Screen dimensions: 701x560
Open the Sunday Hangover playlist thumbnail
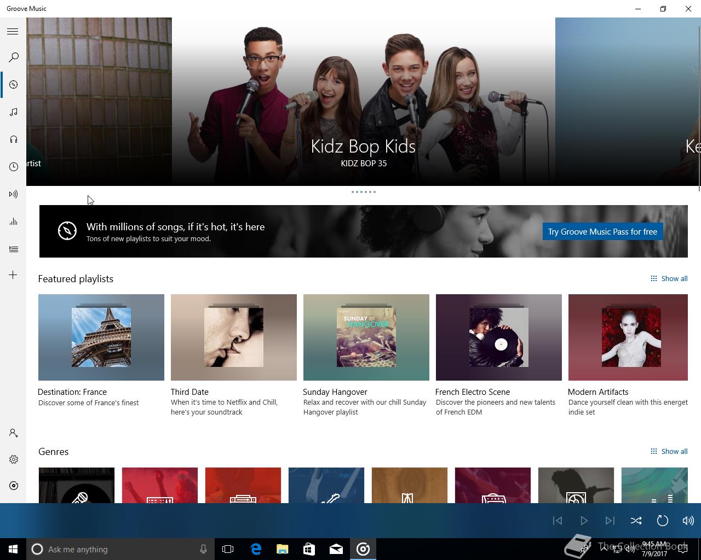[x=366, y=337]
